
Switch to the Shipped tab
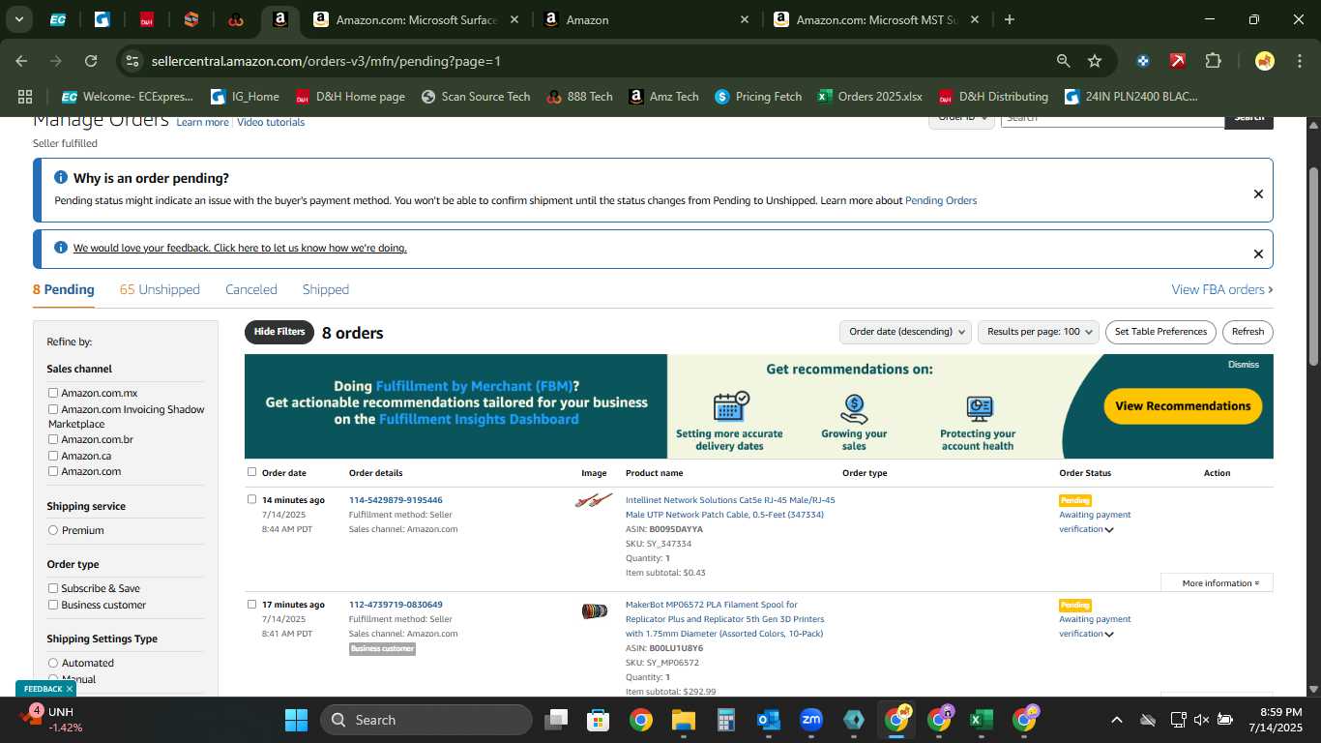pos(326,289)
